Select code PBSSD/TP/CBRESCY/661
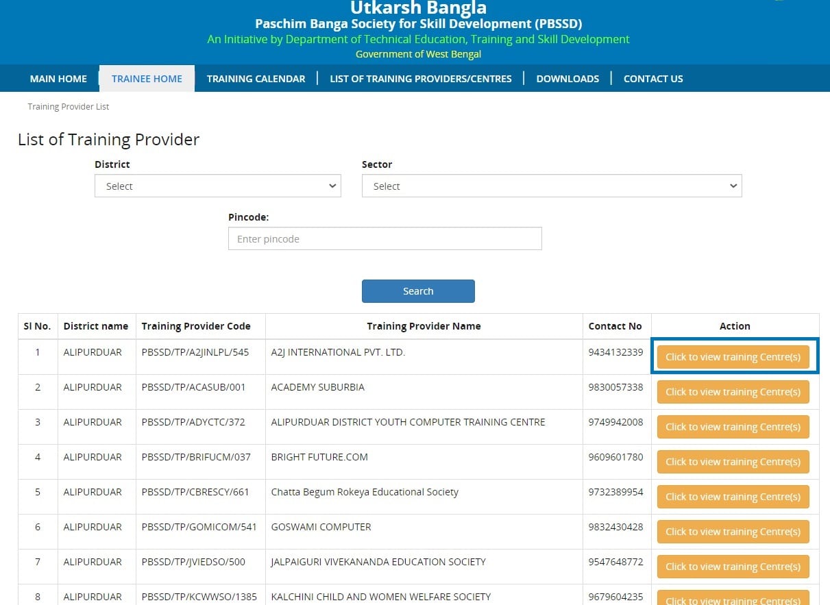 (195, 492)
